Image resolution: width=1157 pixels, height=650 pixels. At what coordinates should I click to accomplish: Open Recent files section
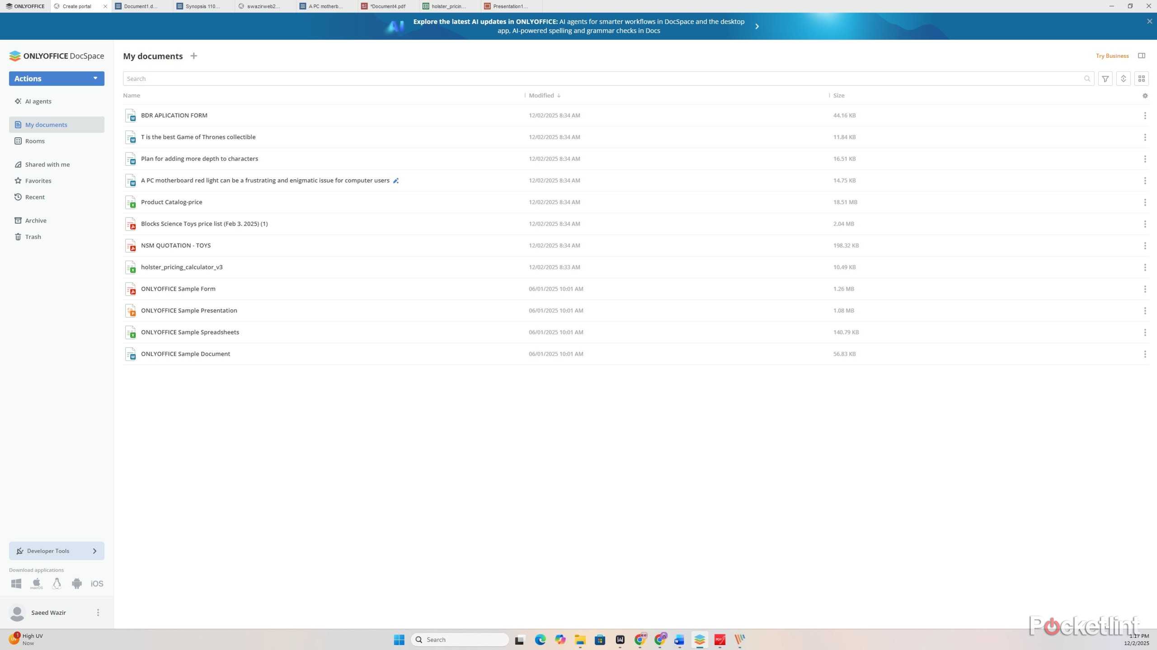56,197
